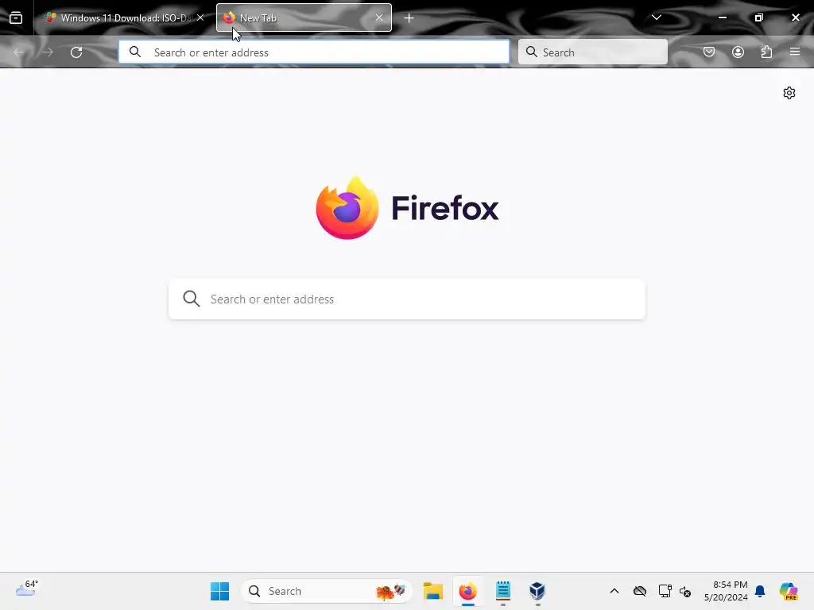Click the Firefox taskbar icon
Viewport: 814px width, 610px height.
(x=467, y=591)
